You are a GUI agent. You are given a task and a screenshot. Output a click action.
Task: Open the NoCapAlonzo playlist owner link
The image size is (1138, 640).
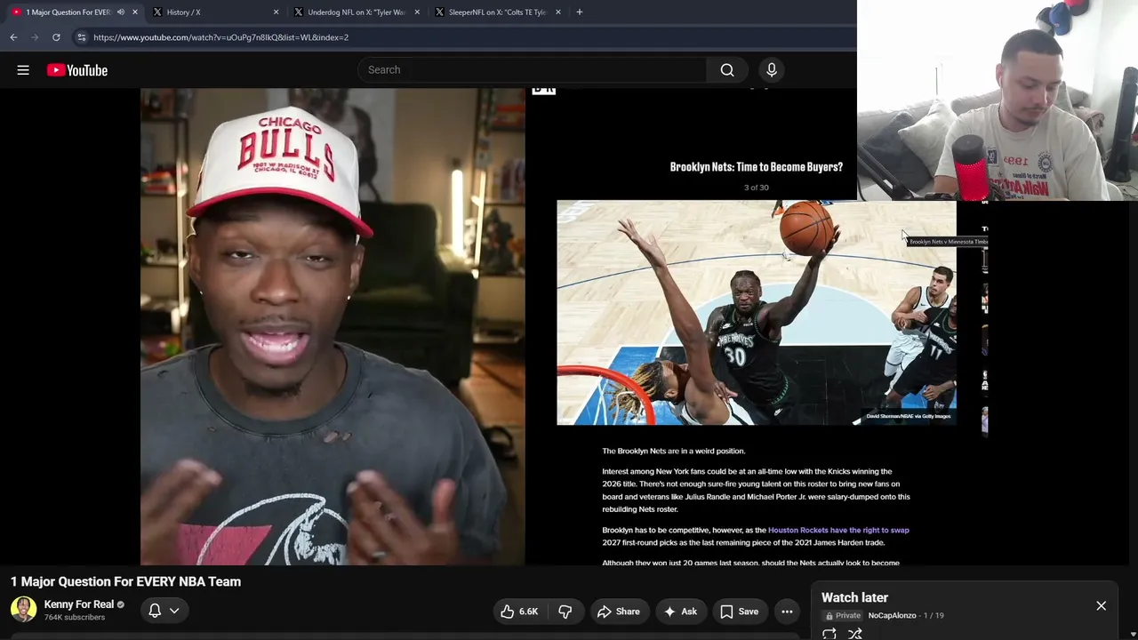(892, 615)
